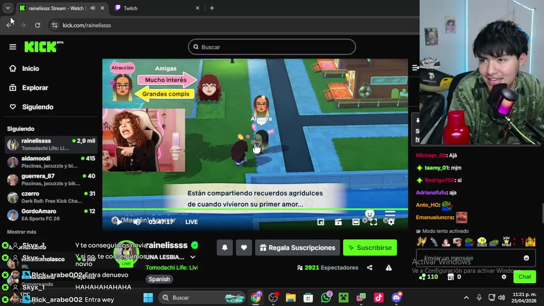Open the player settings gear

click(x=391, y=222)
